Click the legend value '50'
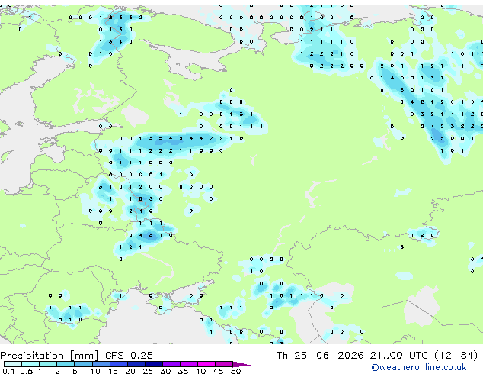The height and width of the screenshot is (374, 483). pos(235,371)
